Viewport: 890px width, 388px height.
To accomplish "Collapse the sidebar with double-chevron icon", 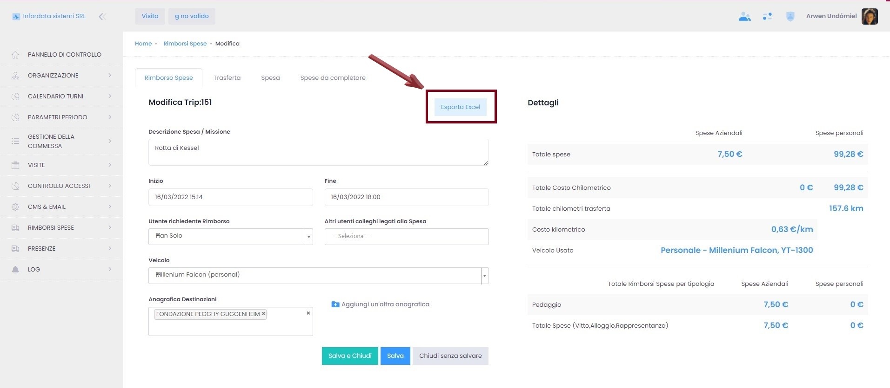I will [102, 17].
